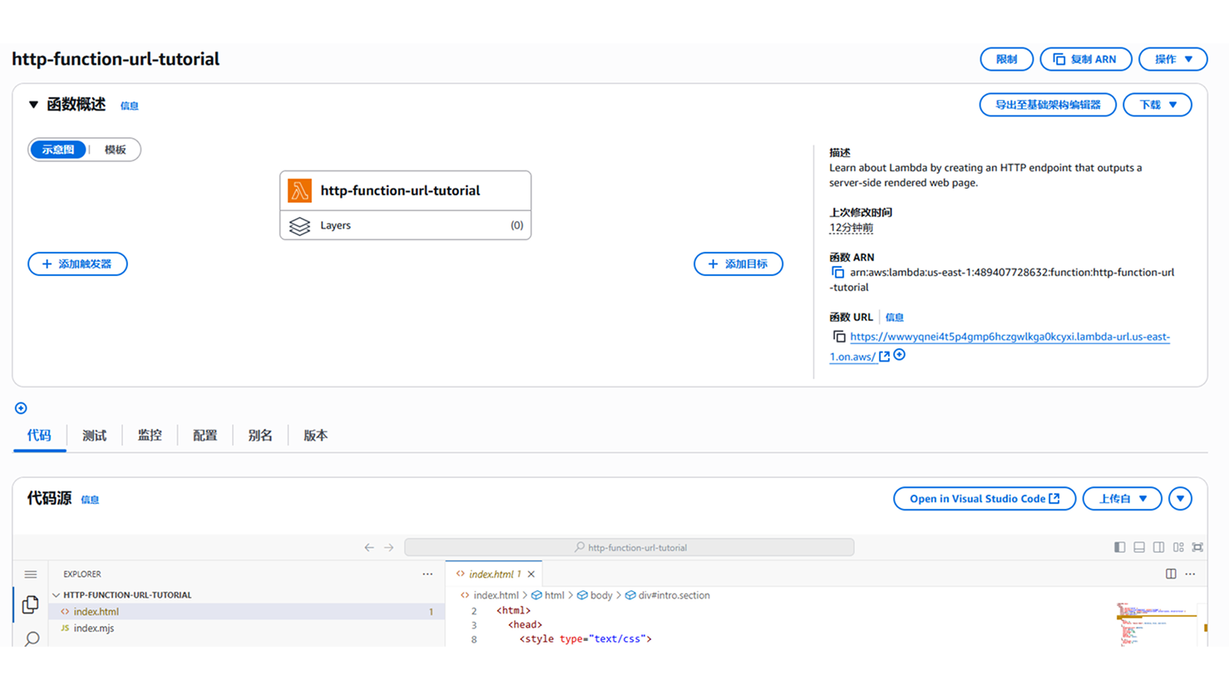1229x690 pixels.
Task: Collapse the 函数概述 section triangle
Action: (33, 105)
